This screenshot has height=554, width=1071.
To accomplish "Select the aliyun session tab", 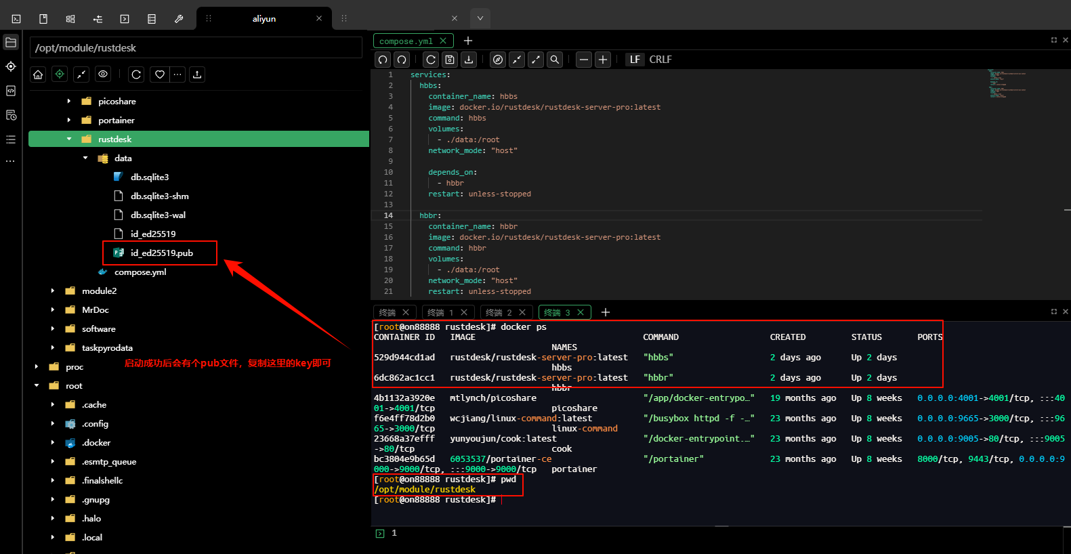I will pyautogui.click(x=264, y=19).
